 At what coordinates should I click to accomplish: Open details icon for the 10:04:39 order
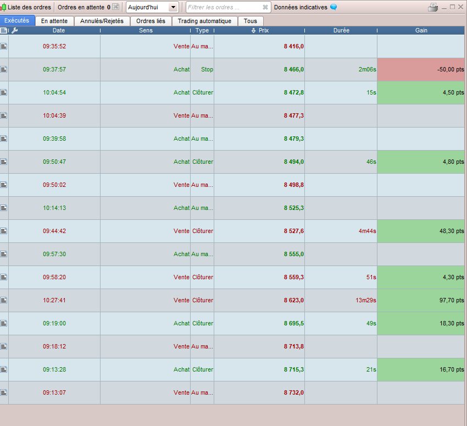click(4, 115)
